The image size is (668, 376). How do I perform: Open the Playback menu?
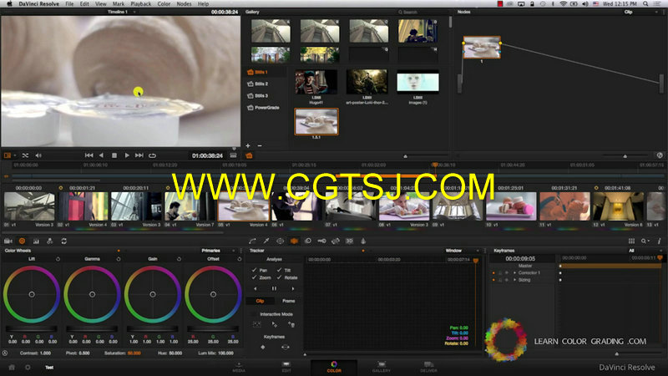(141, 4)
